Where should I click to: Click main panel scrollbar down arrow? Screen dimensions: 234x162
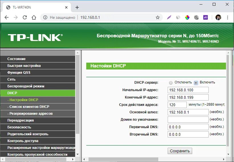tap(228, 154)
